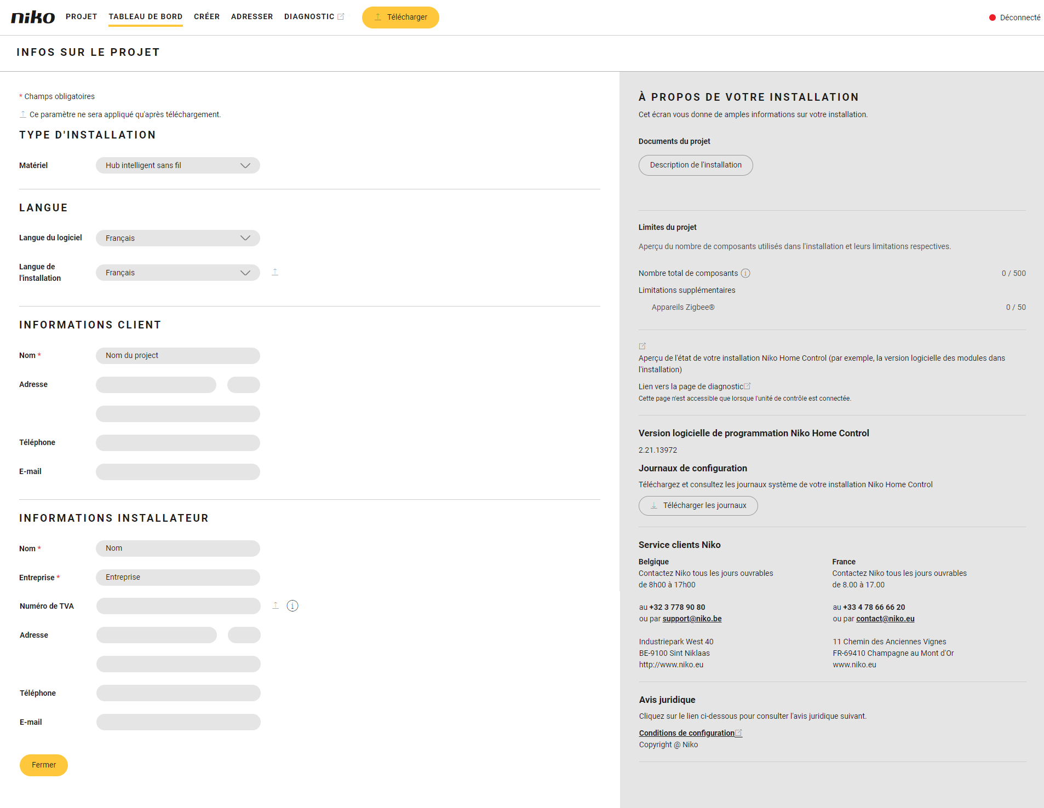Click the Numéro de TVA field
Viewport: 1044px width, 808px height.
coord(179,606)
